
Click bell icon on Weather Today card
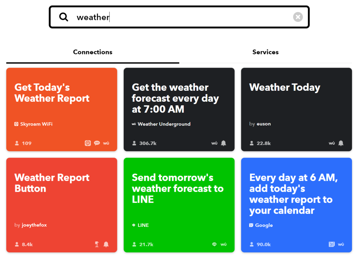point(341,143)
